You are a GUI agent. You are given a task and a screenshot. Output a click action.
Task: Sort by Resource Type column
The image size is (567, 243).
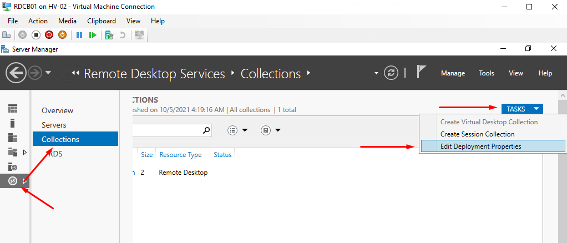coord(180,155)
